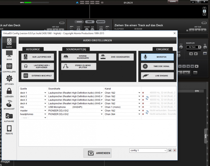Select layout 3 in main window
Image resolution: width=210 pixels, height=166 pixels.
click(x=204, y=14)
